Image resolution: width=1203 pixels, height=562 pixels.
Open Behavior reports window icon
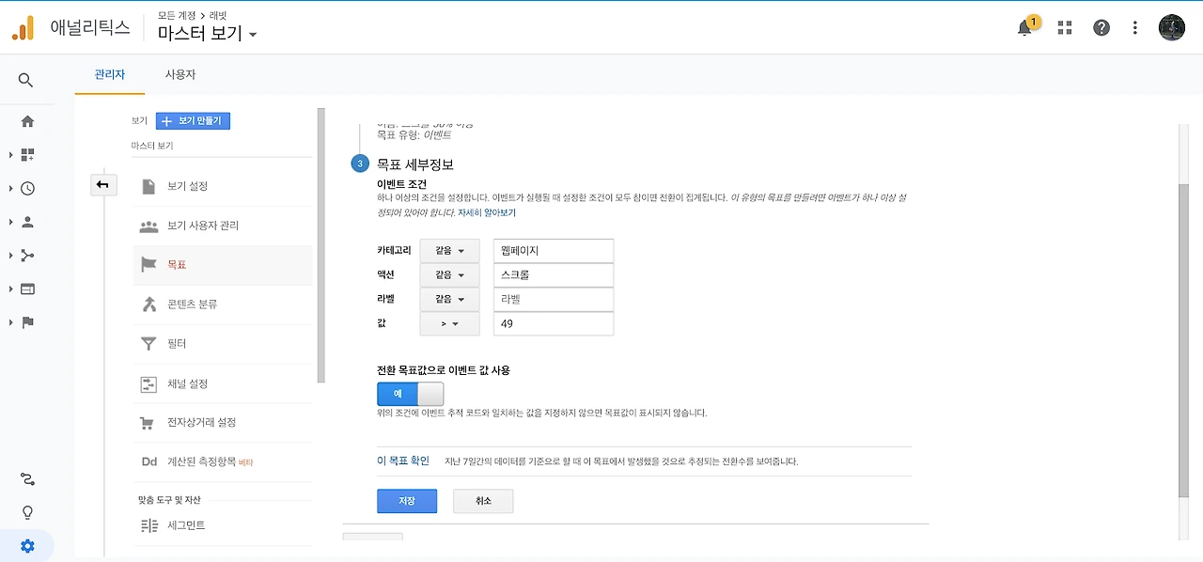pos(27,289)
